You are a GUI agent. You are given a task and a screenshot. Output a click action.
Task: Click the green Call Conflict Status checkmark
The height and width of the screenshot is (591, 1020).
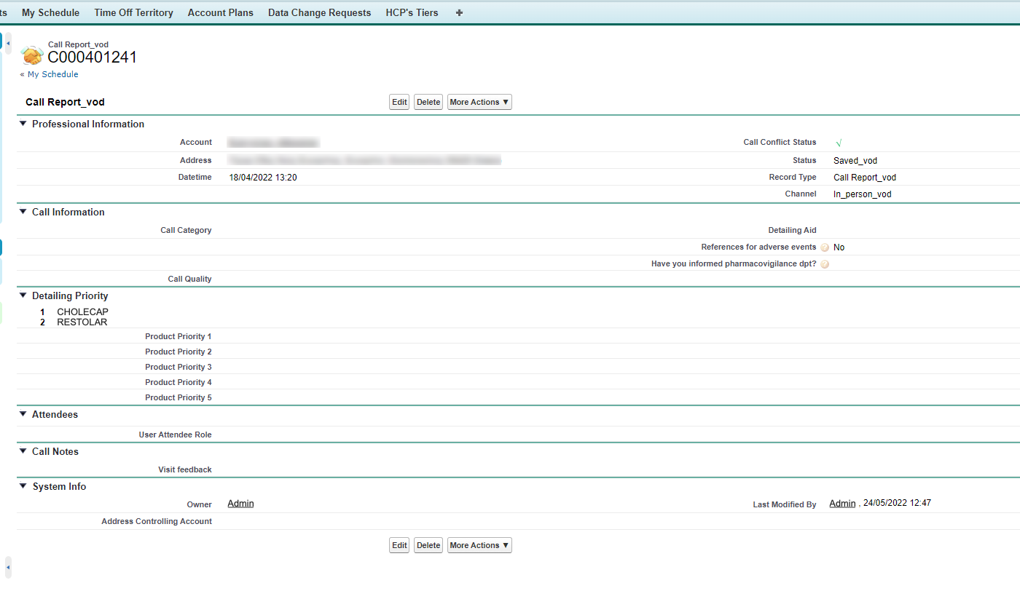(839, 143)
